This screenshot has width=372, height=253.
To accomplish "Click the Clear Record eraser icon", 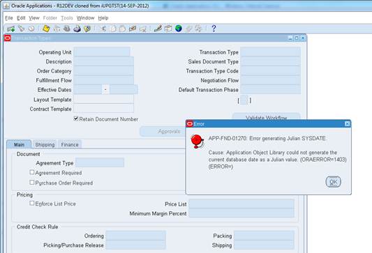I will point(133,29).
